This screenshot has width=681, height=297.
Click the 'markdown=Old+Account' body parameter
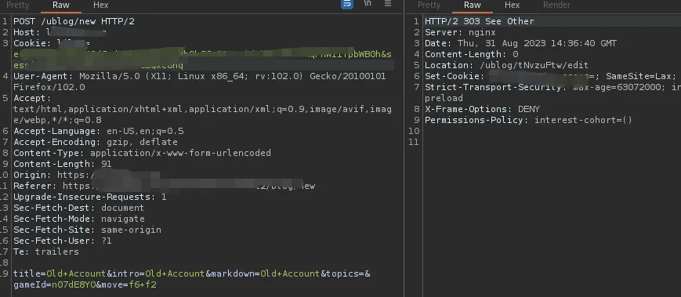coord(265,273)
